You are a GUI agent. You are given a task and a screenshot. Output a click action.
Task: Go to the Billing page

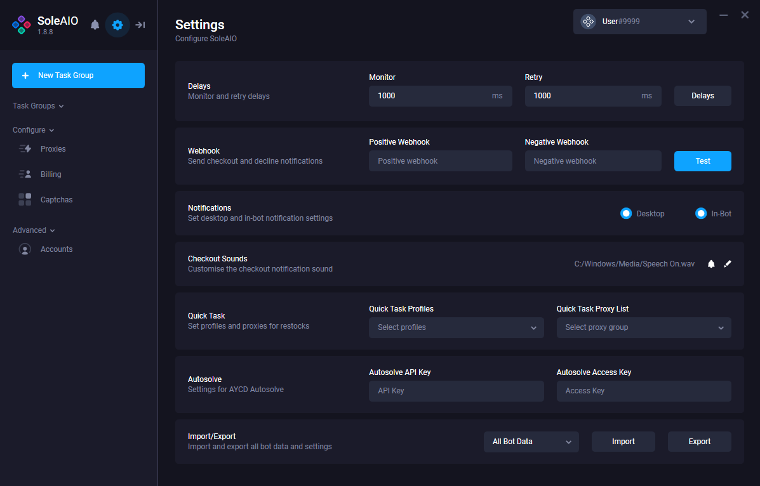[x=51, y=174]
